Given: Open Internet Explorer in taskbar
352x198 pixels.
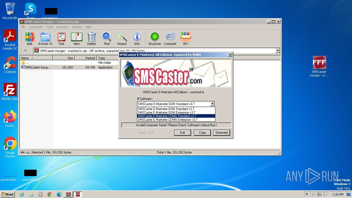Looking at the screenshot, I should pos(22,194).
